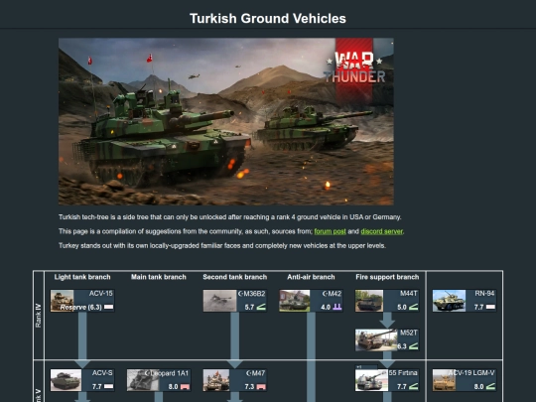Click the arrow connecting M44T to M52T
The height and width of the screenshot is (402, 536).
pyautogui.click(x=387, y=320)
